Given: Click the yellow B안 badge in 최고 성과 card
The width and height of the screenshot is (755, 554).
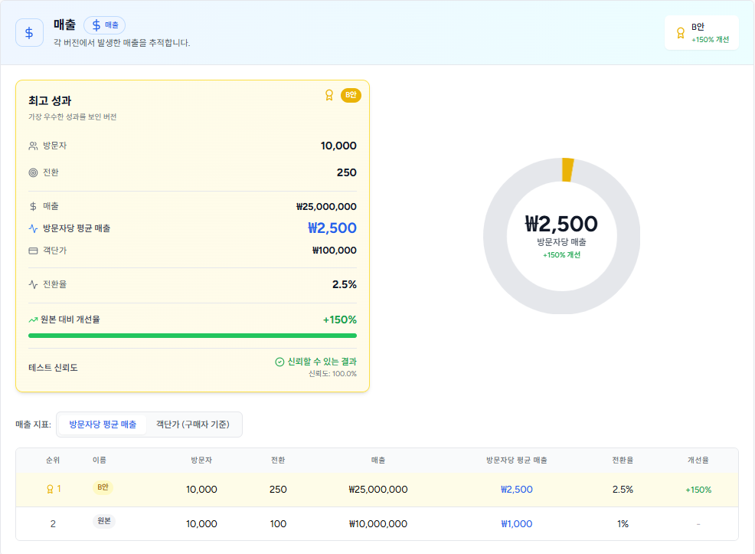Looking at the screenshot, I should pyautogui.click(x=351, y=95).
